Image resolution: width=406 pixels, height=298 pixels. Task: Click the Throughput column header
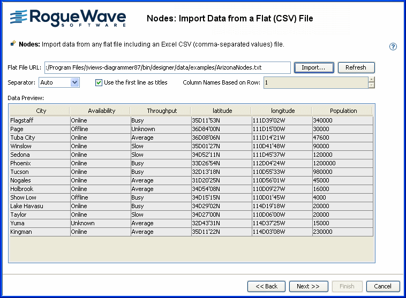162,111
